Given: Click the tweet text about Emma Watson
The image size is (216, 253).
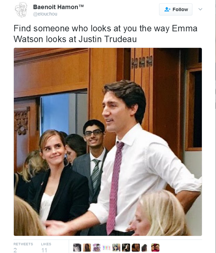Looking at the screenshot, I should click(105, 34).
